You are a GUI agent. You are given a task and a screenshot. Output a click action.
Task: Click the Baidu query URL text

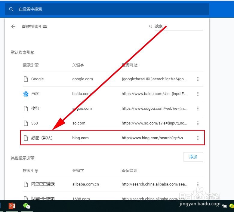click(154, 94)
